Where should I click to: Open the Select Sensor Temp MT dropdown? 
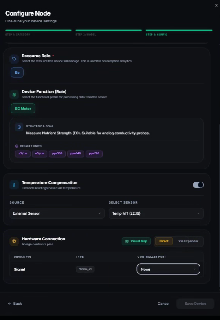click(x=156, y=213)
